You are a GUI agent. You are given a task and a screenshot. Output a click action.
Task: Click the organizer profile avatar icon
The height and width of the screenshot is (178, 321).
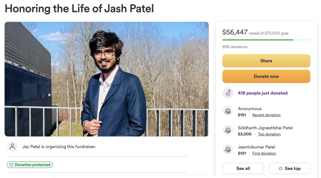pyautogui.click(x=12, y=147)
